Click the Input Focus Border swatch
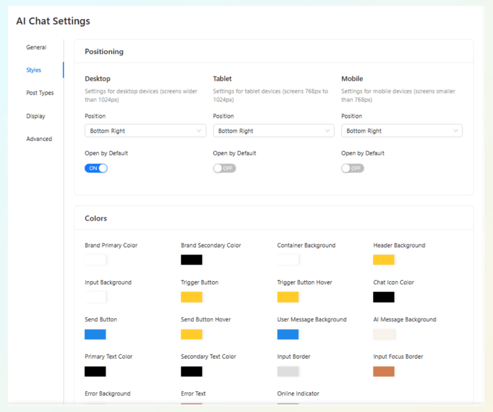 pyautogui.click(x=383, y=371)
